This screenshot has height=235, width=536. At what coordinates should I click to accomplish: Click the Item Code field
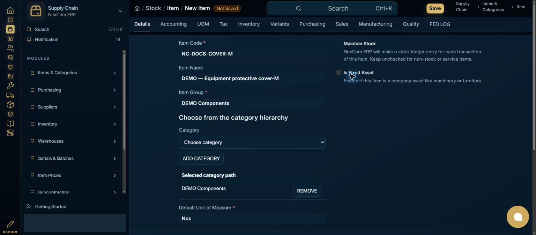[x=252, y=54]
